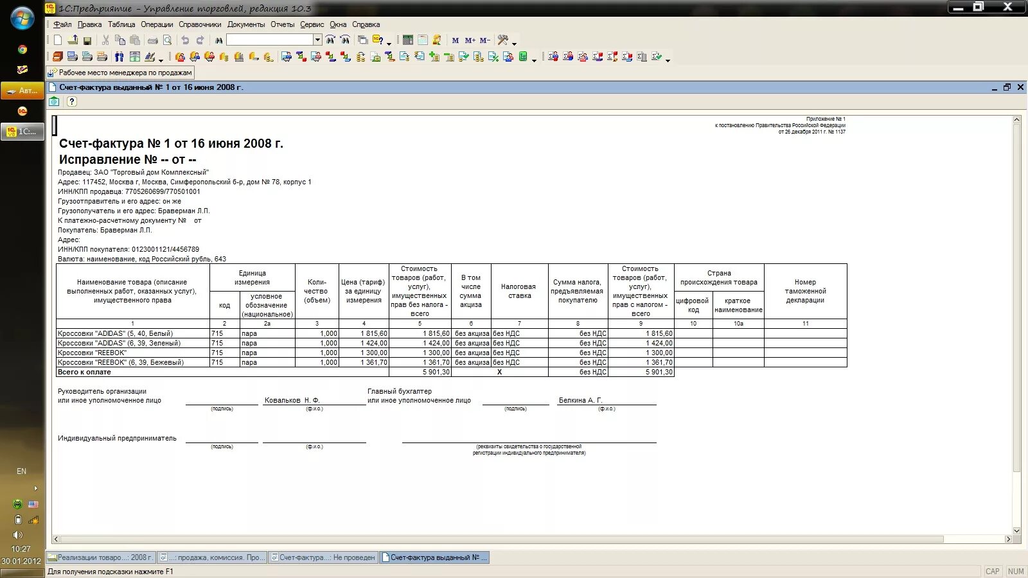Open the Документы menu
The image size is (1028, 578).
click(x=246, y=24)
